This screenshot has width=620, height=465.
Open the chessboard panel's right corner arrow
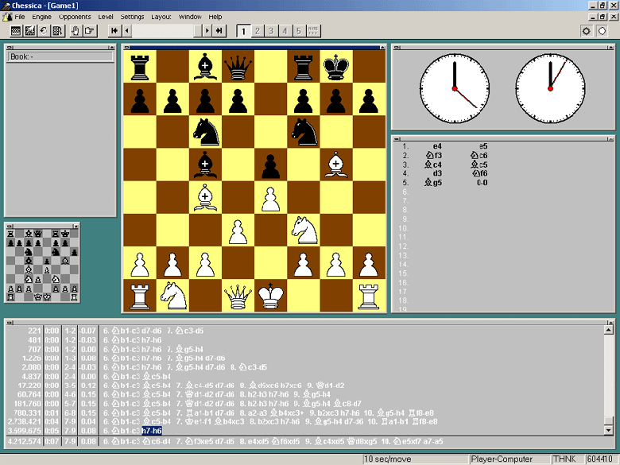pos(382,47)
